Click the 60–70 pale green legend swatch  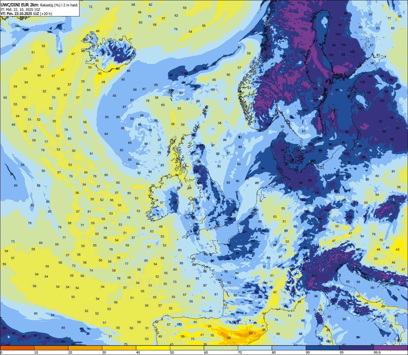[x=221, y=348]
